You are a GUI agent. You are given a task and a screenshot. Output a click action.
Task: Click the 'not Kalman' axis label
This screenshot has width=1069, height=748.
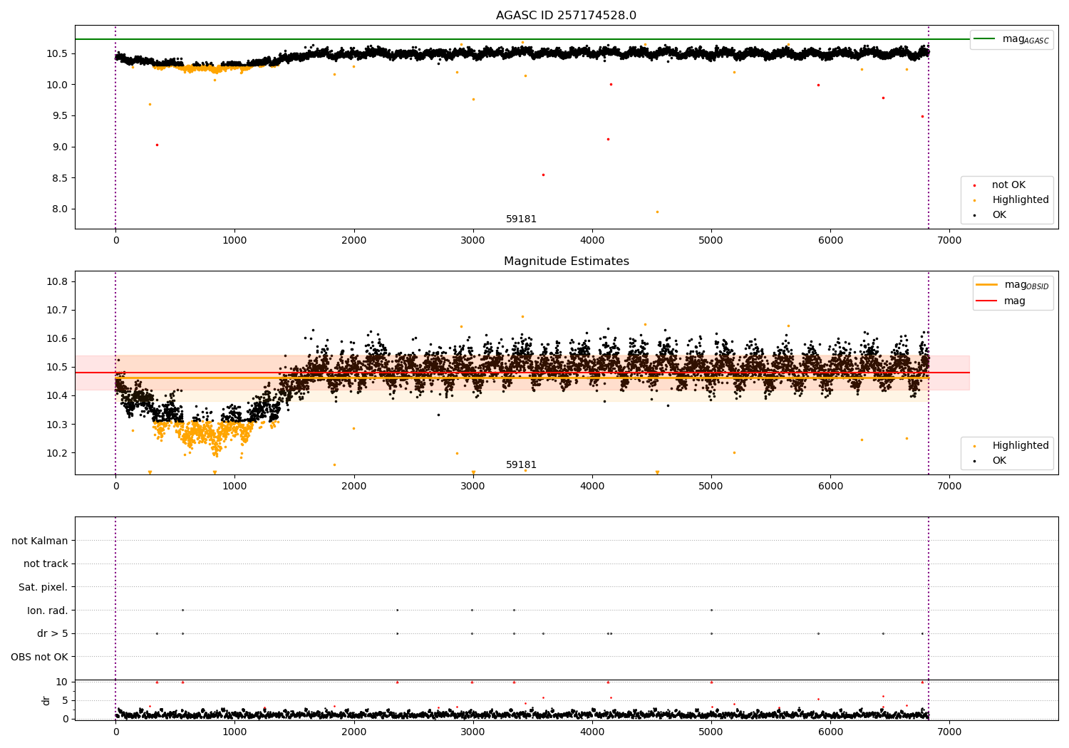point(40,541)
